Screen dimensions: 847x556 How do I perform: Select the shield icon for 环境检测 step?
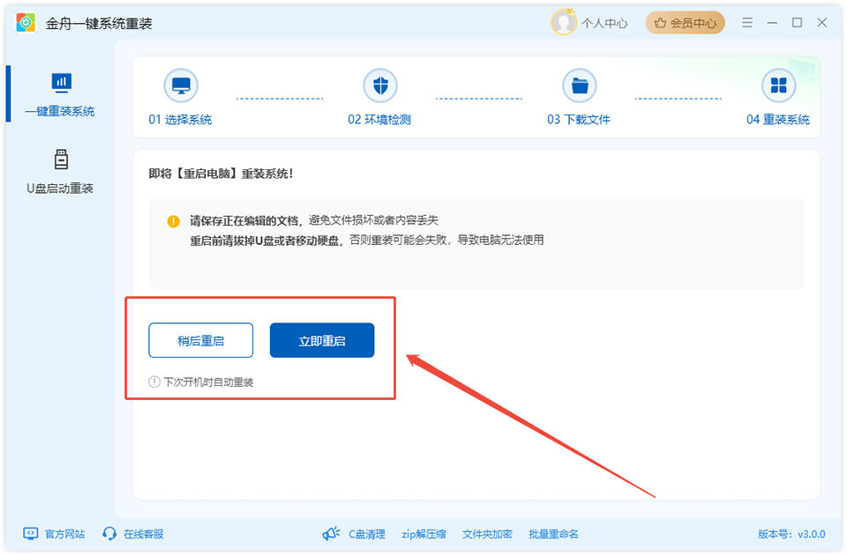[379, 84]
